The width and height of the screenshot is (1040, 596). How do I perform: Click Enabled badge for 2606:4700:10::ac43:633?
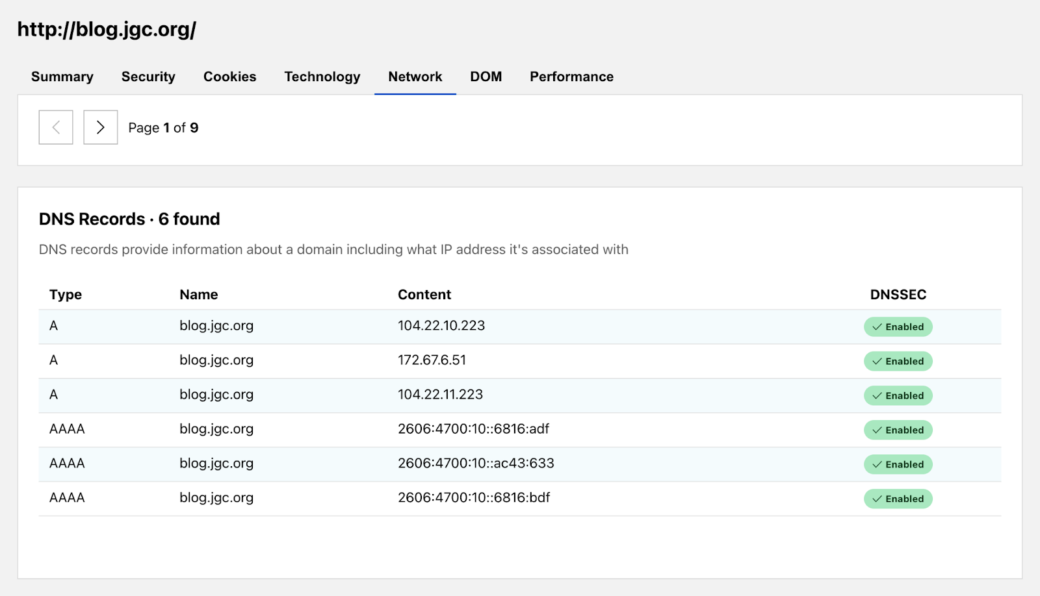(898, 464)
